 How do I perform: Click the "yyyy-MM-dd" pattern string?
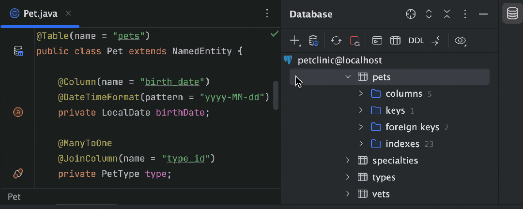[232, 97]
